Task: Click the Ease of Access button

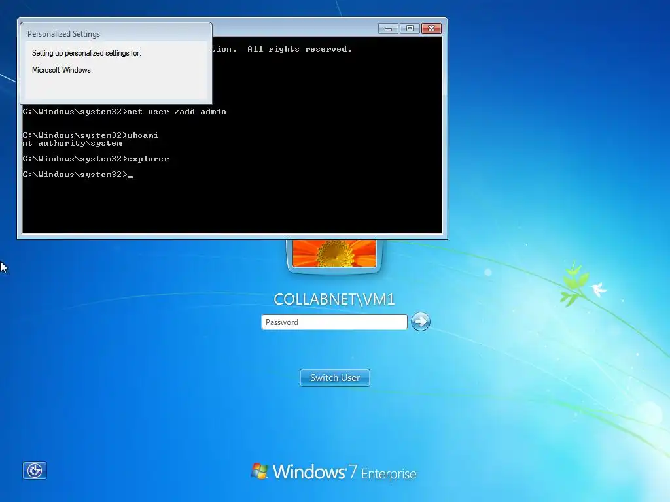Action: (34, 471)
